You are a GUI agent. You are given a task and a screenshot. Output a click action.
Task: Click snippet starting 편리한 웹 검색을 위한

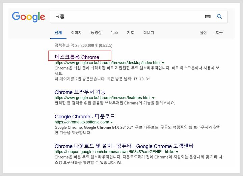click(x=115, y=103)
